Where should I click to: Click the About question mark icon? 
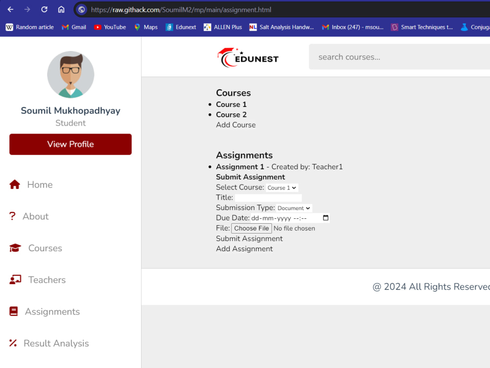point(12,216)
